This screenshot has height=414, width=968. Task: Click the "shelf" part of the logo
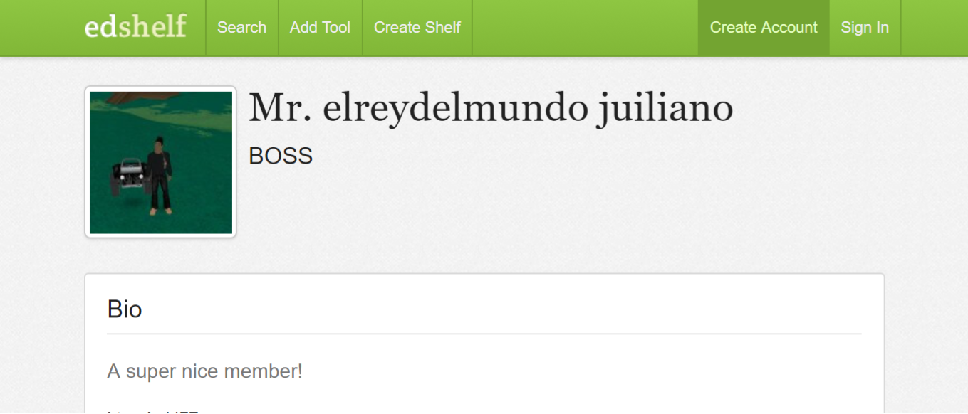pos(152,27)
